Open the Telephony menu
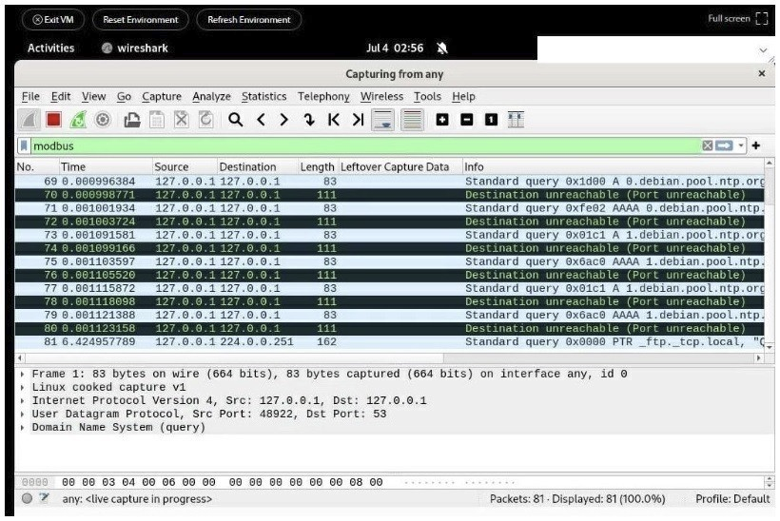The height and width of the screenshot is (521, 780). pyautogui.click(x=323, y=96)
